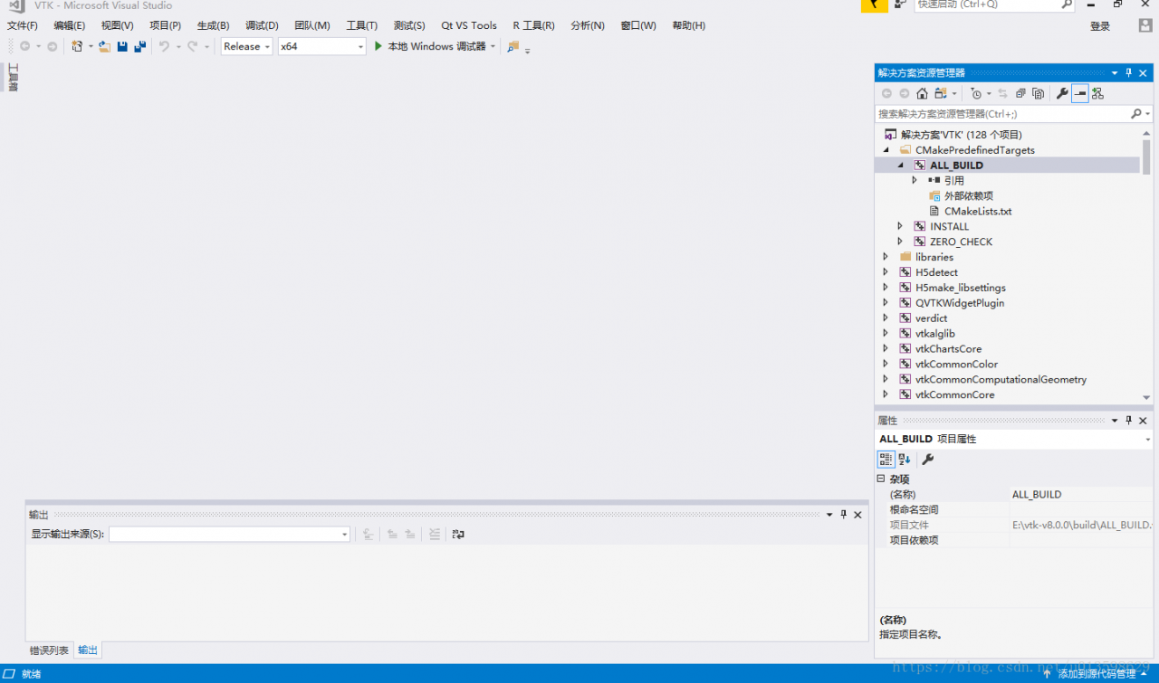Collapse the ALL_BUILD project node
1159x683 pixels.
(x=900, y=166)
